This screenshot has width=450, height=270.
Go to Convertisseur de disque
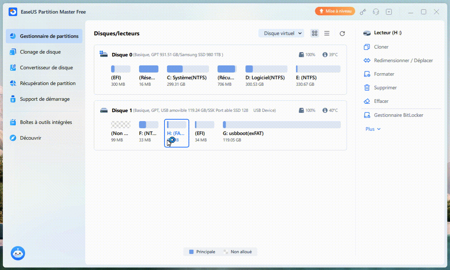click(x=46, y=67)
